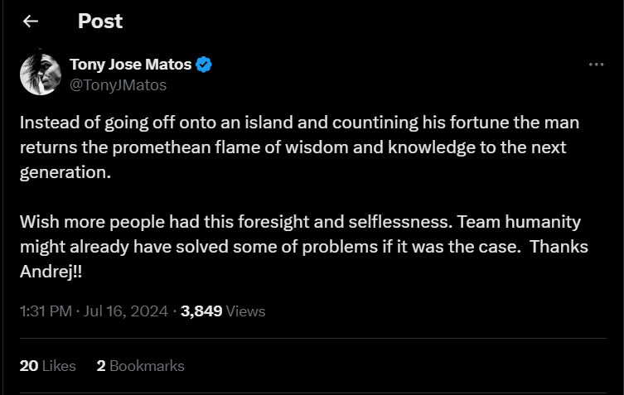Click the back arrow icon

pyautogui.click(x=31, y=22)
